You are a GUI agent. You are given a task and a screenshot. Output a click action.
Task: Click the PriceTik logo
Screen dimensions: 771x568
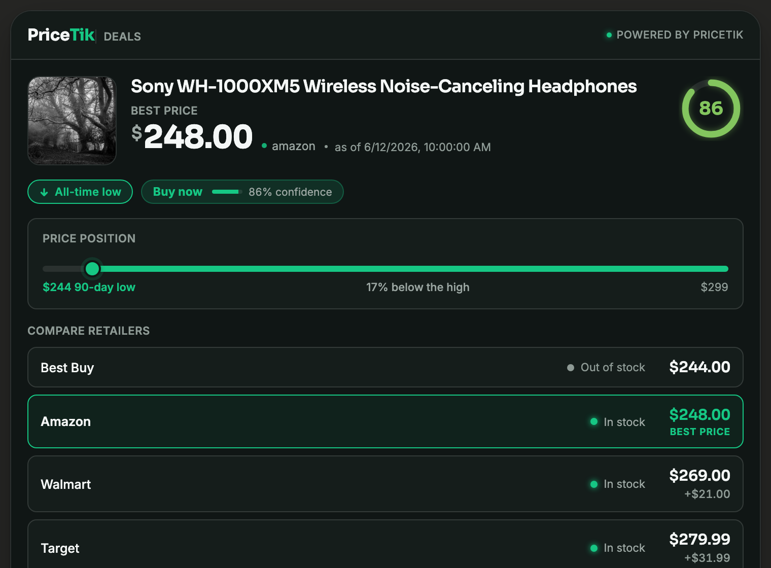pyautogui.click(x=61, y=35)
